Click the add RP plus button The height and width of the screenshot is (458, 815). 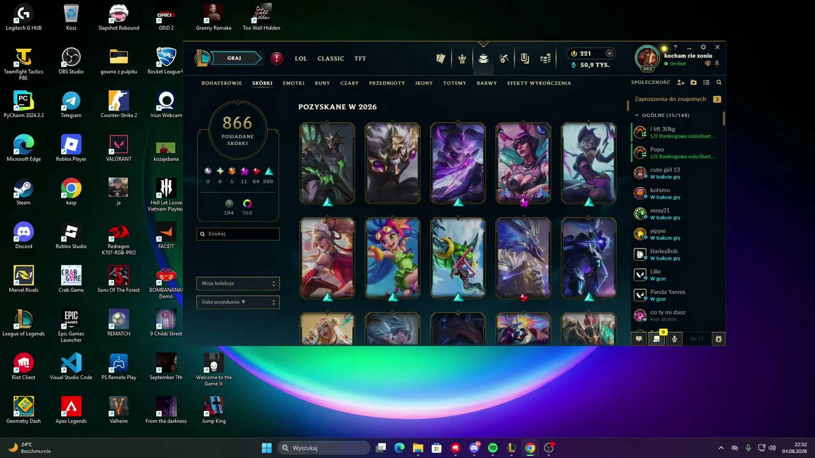(609, 53)
